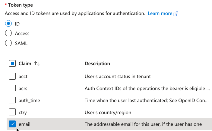
Task: Click the email row description text
Action: (143, 124)
